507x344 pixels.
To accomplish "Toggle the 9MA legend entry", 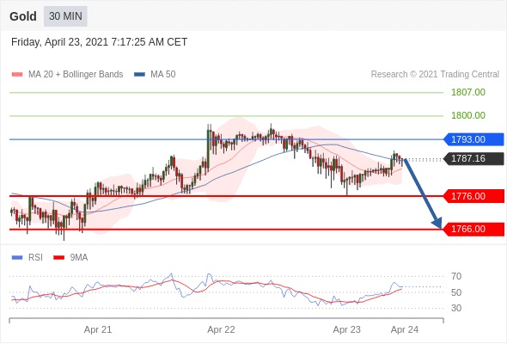I will (70, 258).
